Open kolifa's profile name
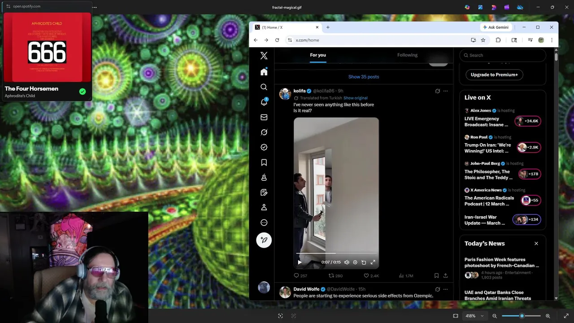The height and width of the screenshot is (323, 574). pyautogui.click(x=300, y=91)
